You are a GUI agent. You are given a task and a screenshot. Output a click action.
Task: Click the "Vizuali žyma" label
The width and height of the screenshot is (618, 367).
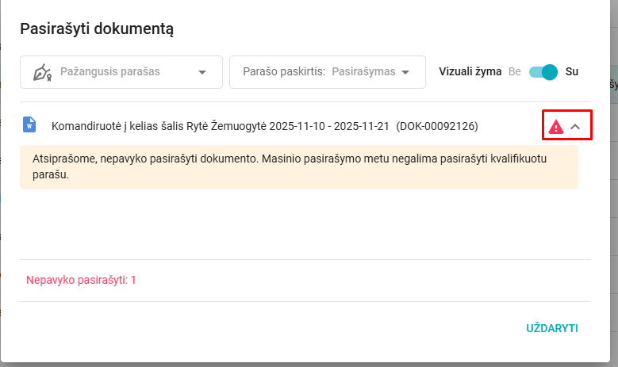pyautogui.click(x=470, y=72)
